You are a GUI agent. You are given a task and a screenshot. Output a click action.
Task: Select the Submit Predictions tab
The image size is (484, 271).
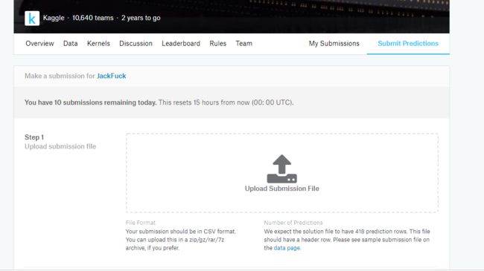408,43
